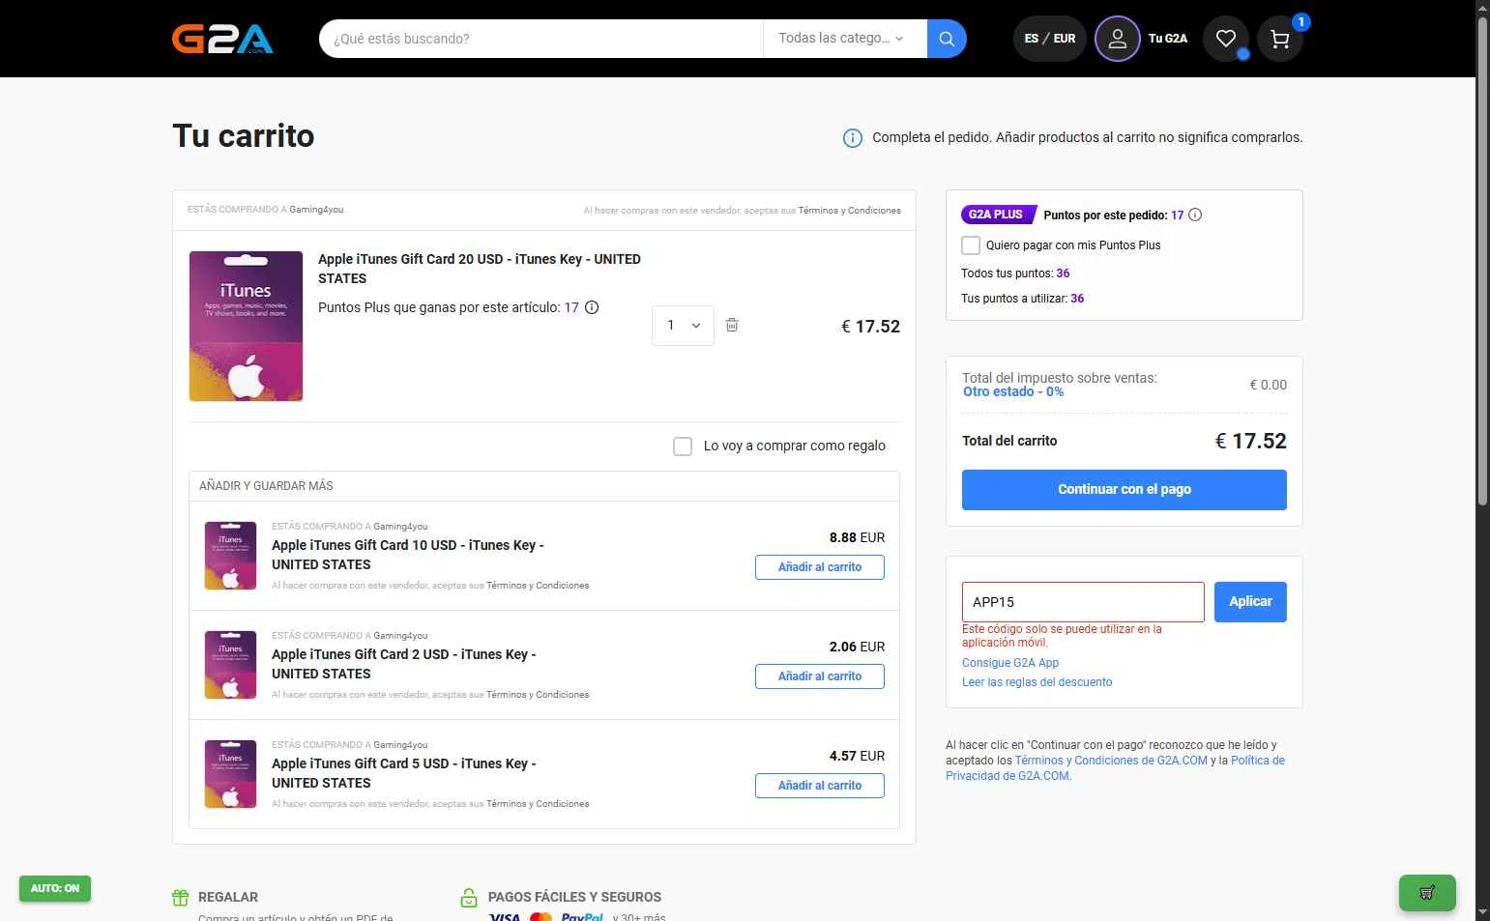Click info icon next to item Plus points
1490x921 pixels.
pos(592,307)
